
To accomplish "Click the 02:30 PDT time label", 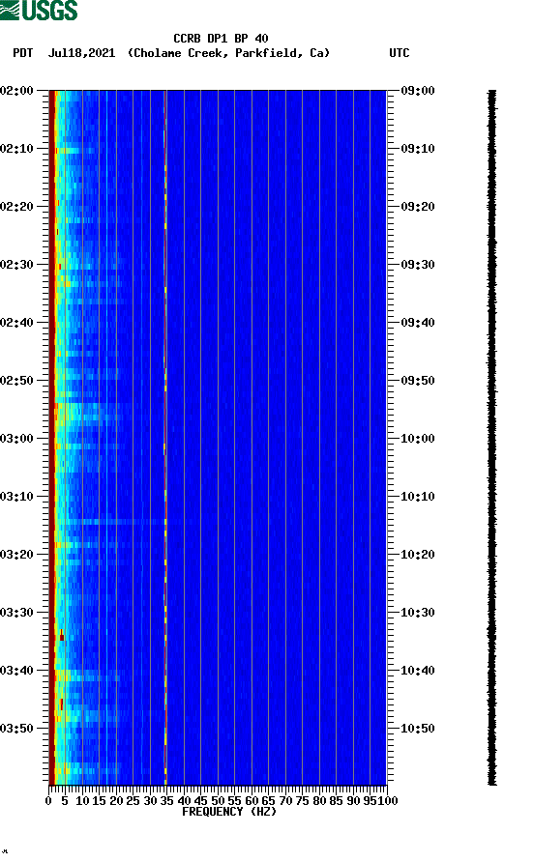I will coord(17,265).
